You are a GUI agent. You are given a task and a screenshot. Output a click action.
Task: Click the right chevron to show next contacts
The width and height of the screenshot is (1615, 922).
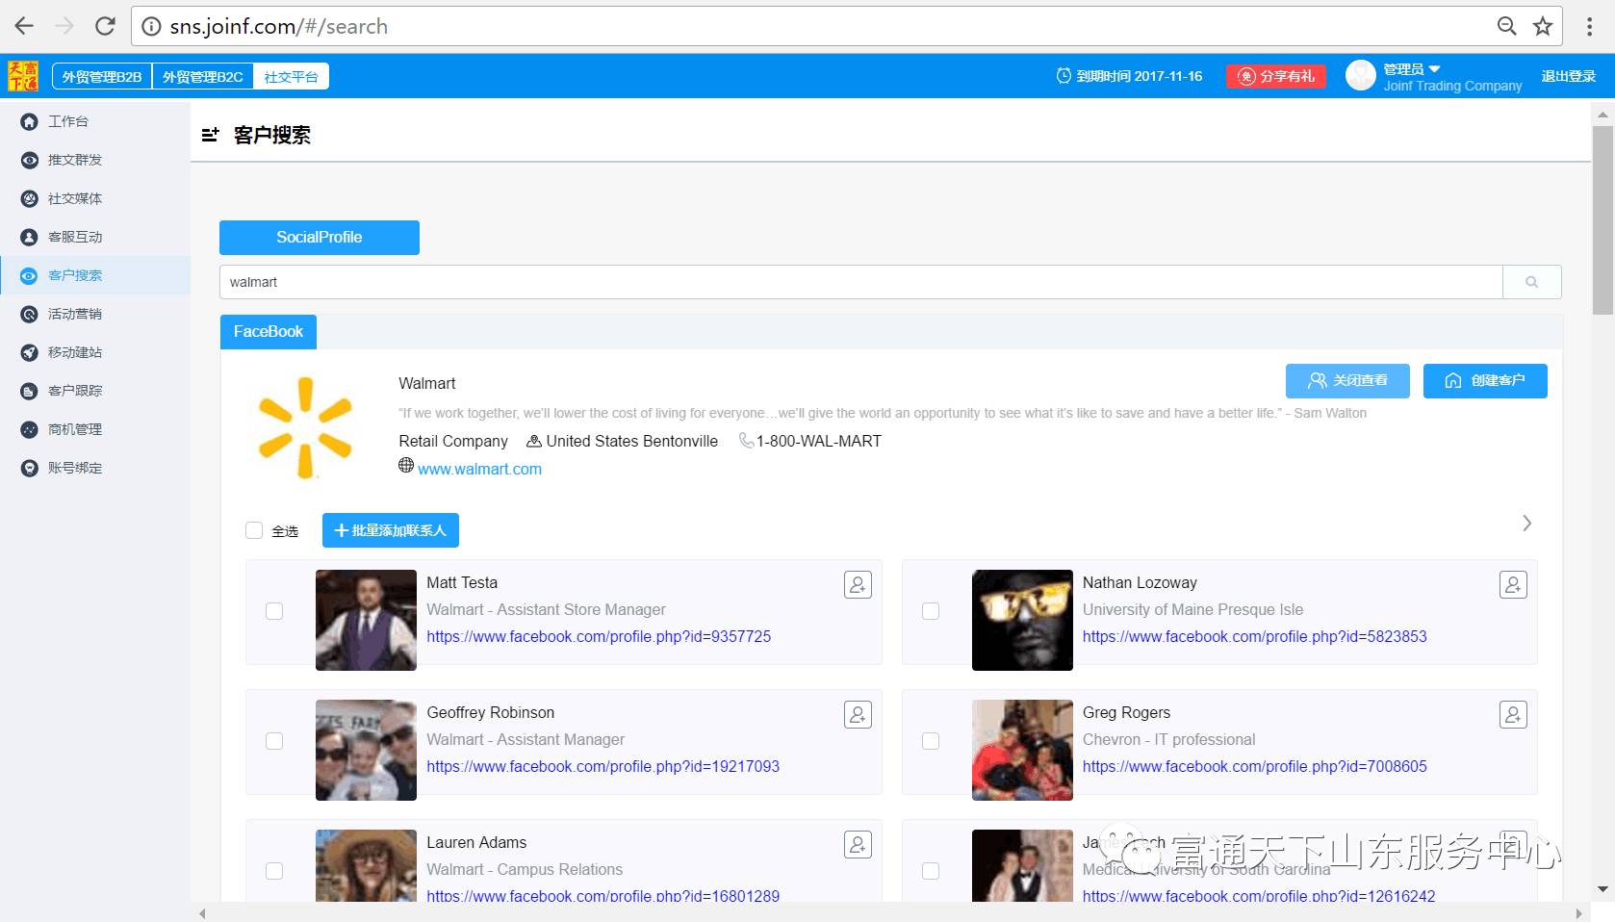[x=1526, y=524]
